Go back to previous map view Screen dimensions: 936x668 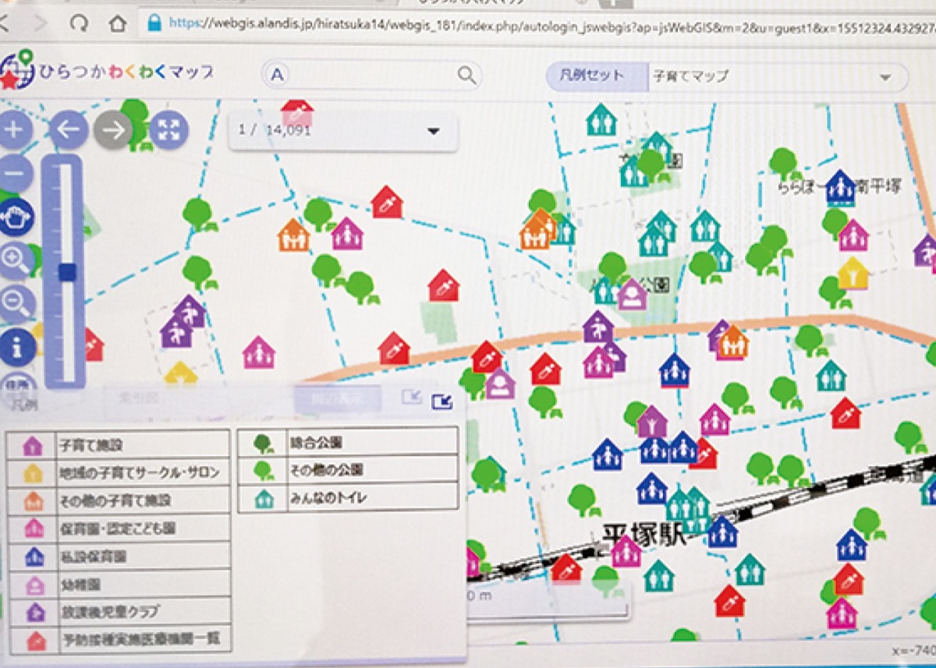click(x=69, y=130)
